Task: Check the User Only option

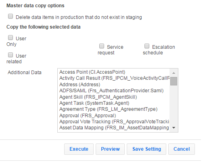Action: tap(10, 37)
